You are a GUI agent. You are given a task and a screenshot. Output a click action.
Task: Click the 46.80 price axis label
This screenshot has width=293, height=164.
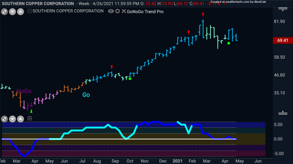[279, 75]
